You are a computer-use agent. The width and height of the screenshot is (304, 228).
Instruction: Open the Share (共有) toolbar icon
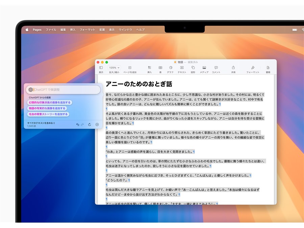tap(233, 68)
